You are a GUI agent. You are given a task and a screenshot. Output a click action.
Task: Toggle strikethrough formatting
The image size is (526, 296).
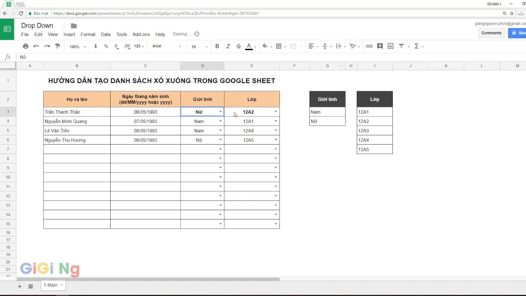coord(238,46)
